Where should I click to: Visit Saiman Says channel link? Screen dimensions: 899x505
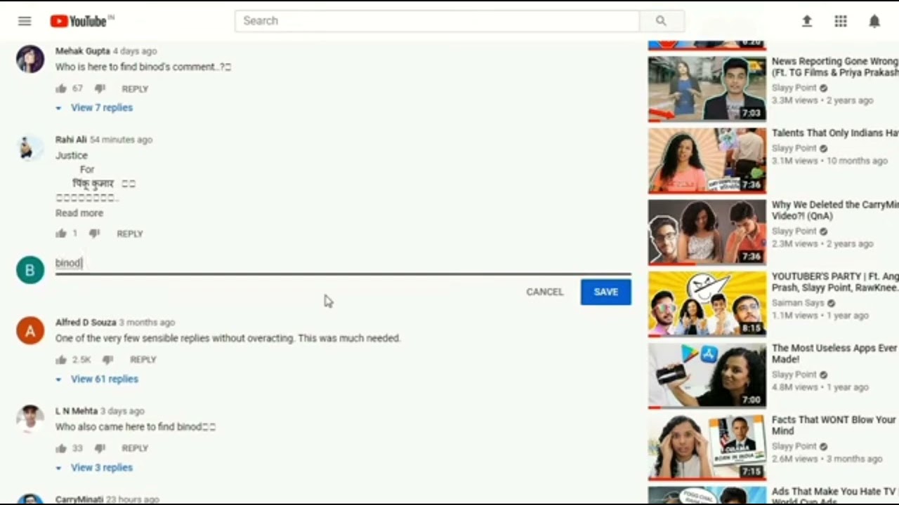pyautogui.click(x=798, y=303)
